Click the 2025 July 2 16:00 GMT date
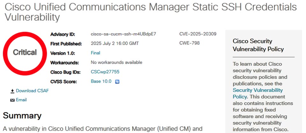 115,43
